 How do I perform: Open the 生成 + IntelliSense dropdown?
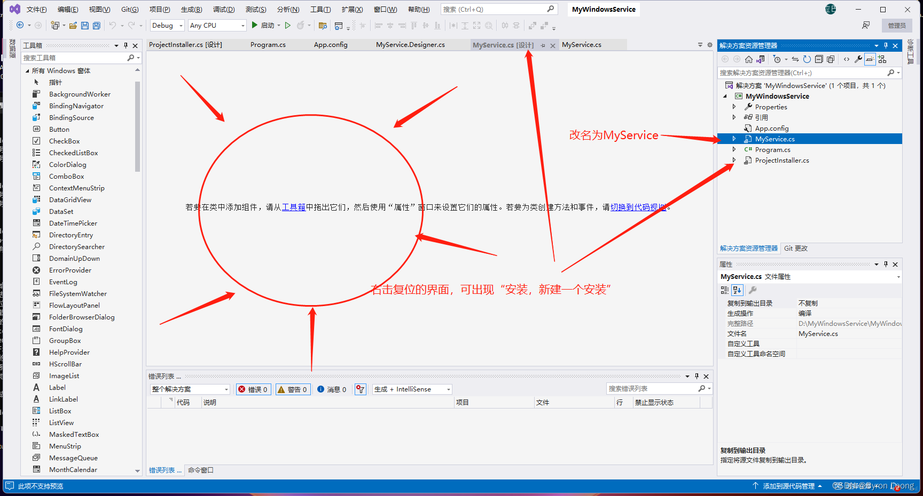412,389
